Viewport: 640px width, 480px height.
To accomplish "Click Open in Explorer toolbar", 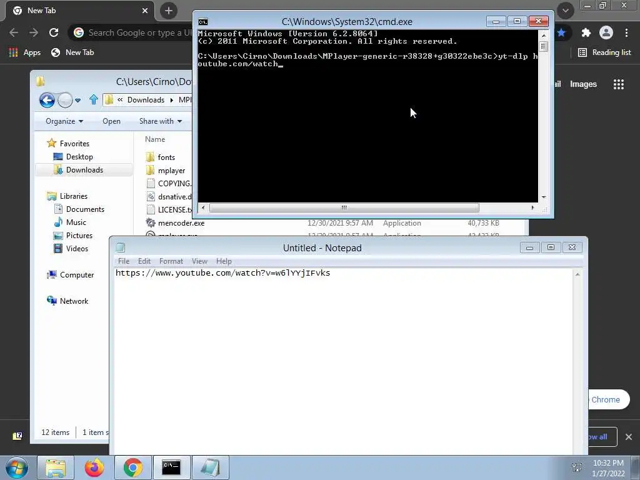I will coord(111,121).
